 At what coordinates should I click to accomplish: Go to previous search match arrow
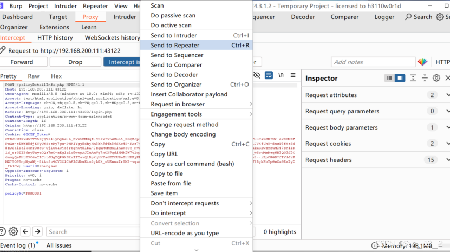pyautogui.click(x=25, y=231)
